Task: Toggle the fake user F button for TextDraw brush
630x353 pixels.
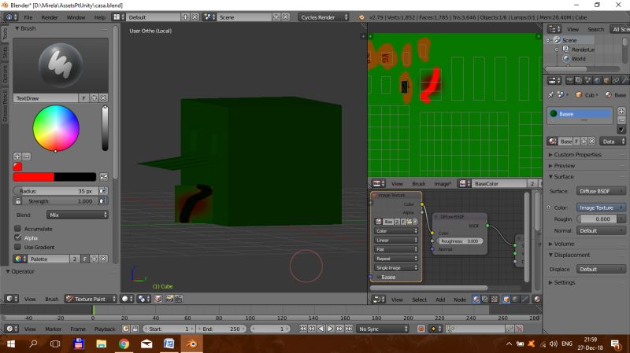Action: click(83, 97)
